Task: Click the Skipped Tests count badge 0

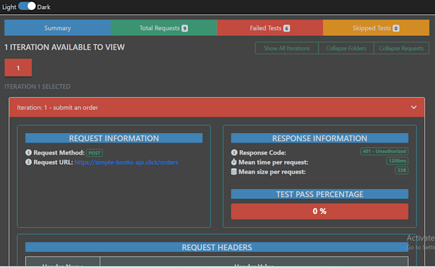Action: 396,28
